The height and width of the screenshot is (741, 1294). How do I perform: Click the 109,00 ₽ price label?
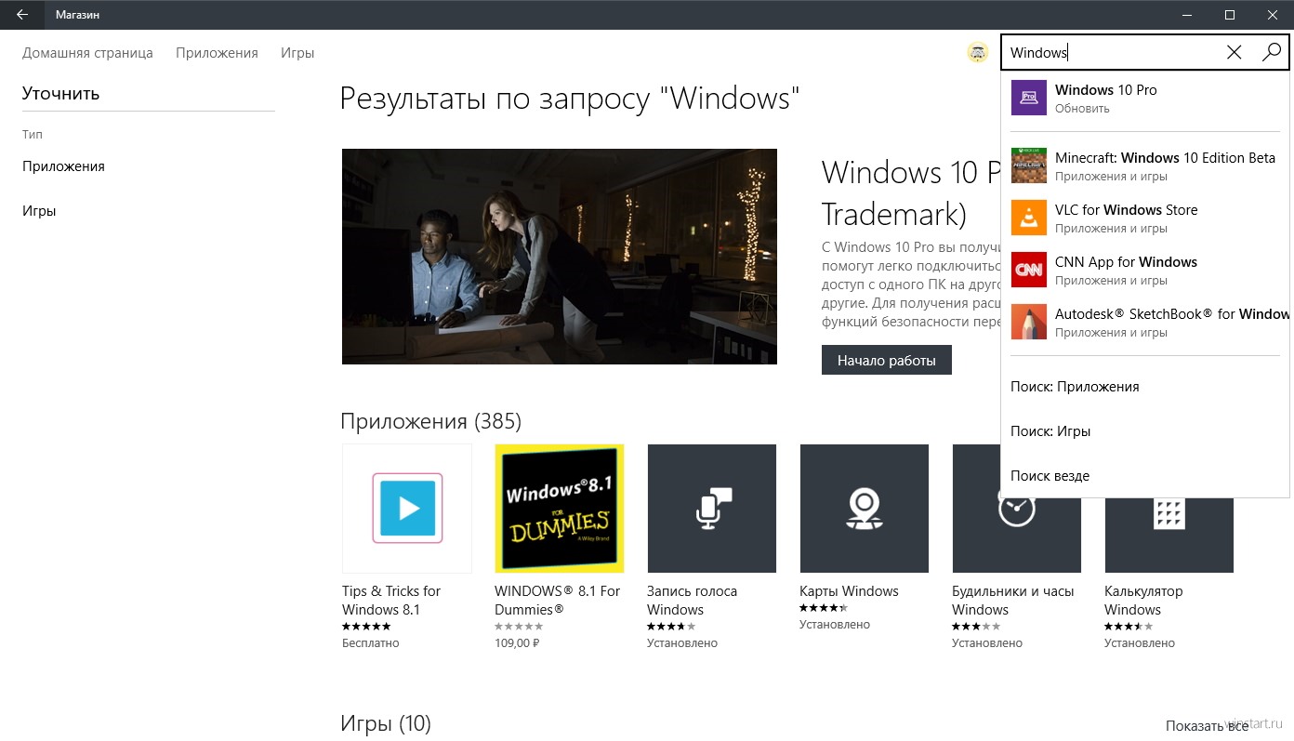tap(517, 642)
